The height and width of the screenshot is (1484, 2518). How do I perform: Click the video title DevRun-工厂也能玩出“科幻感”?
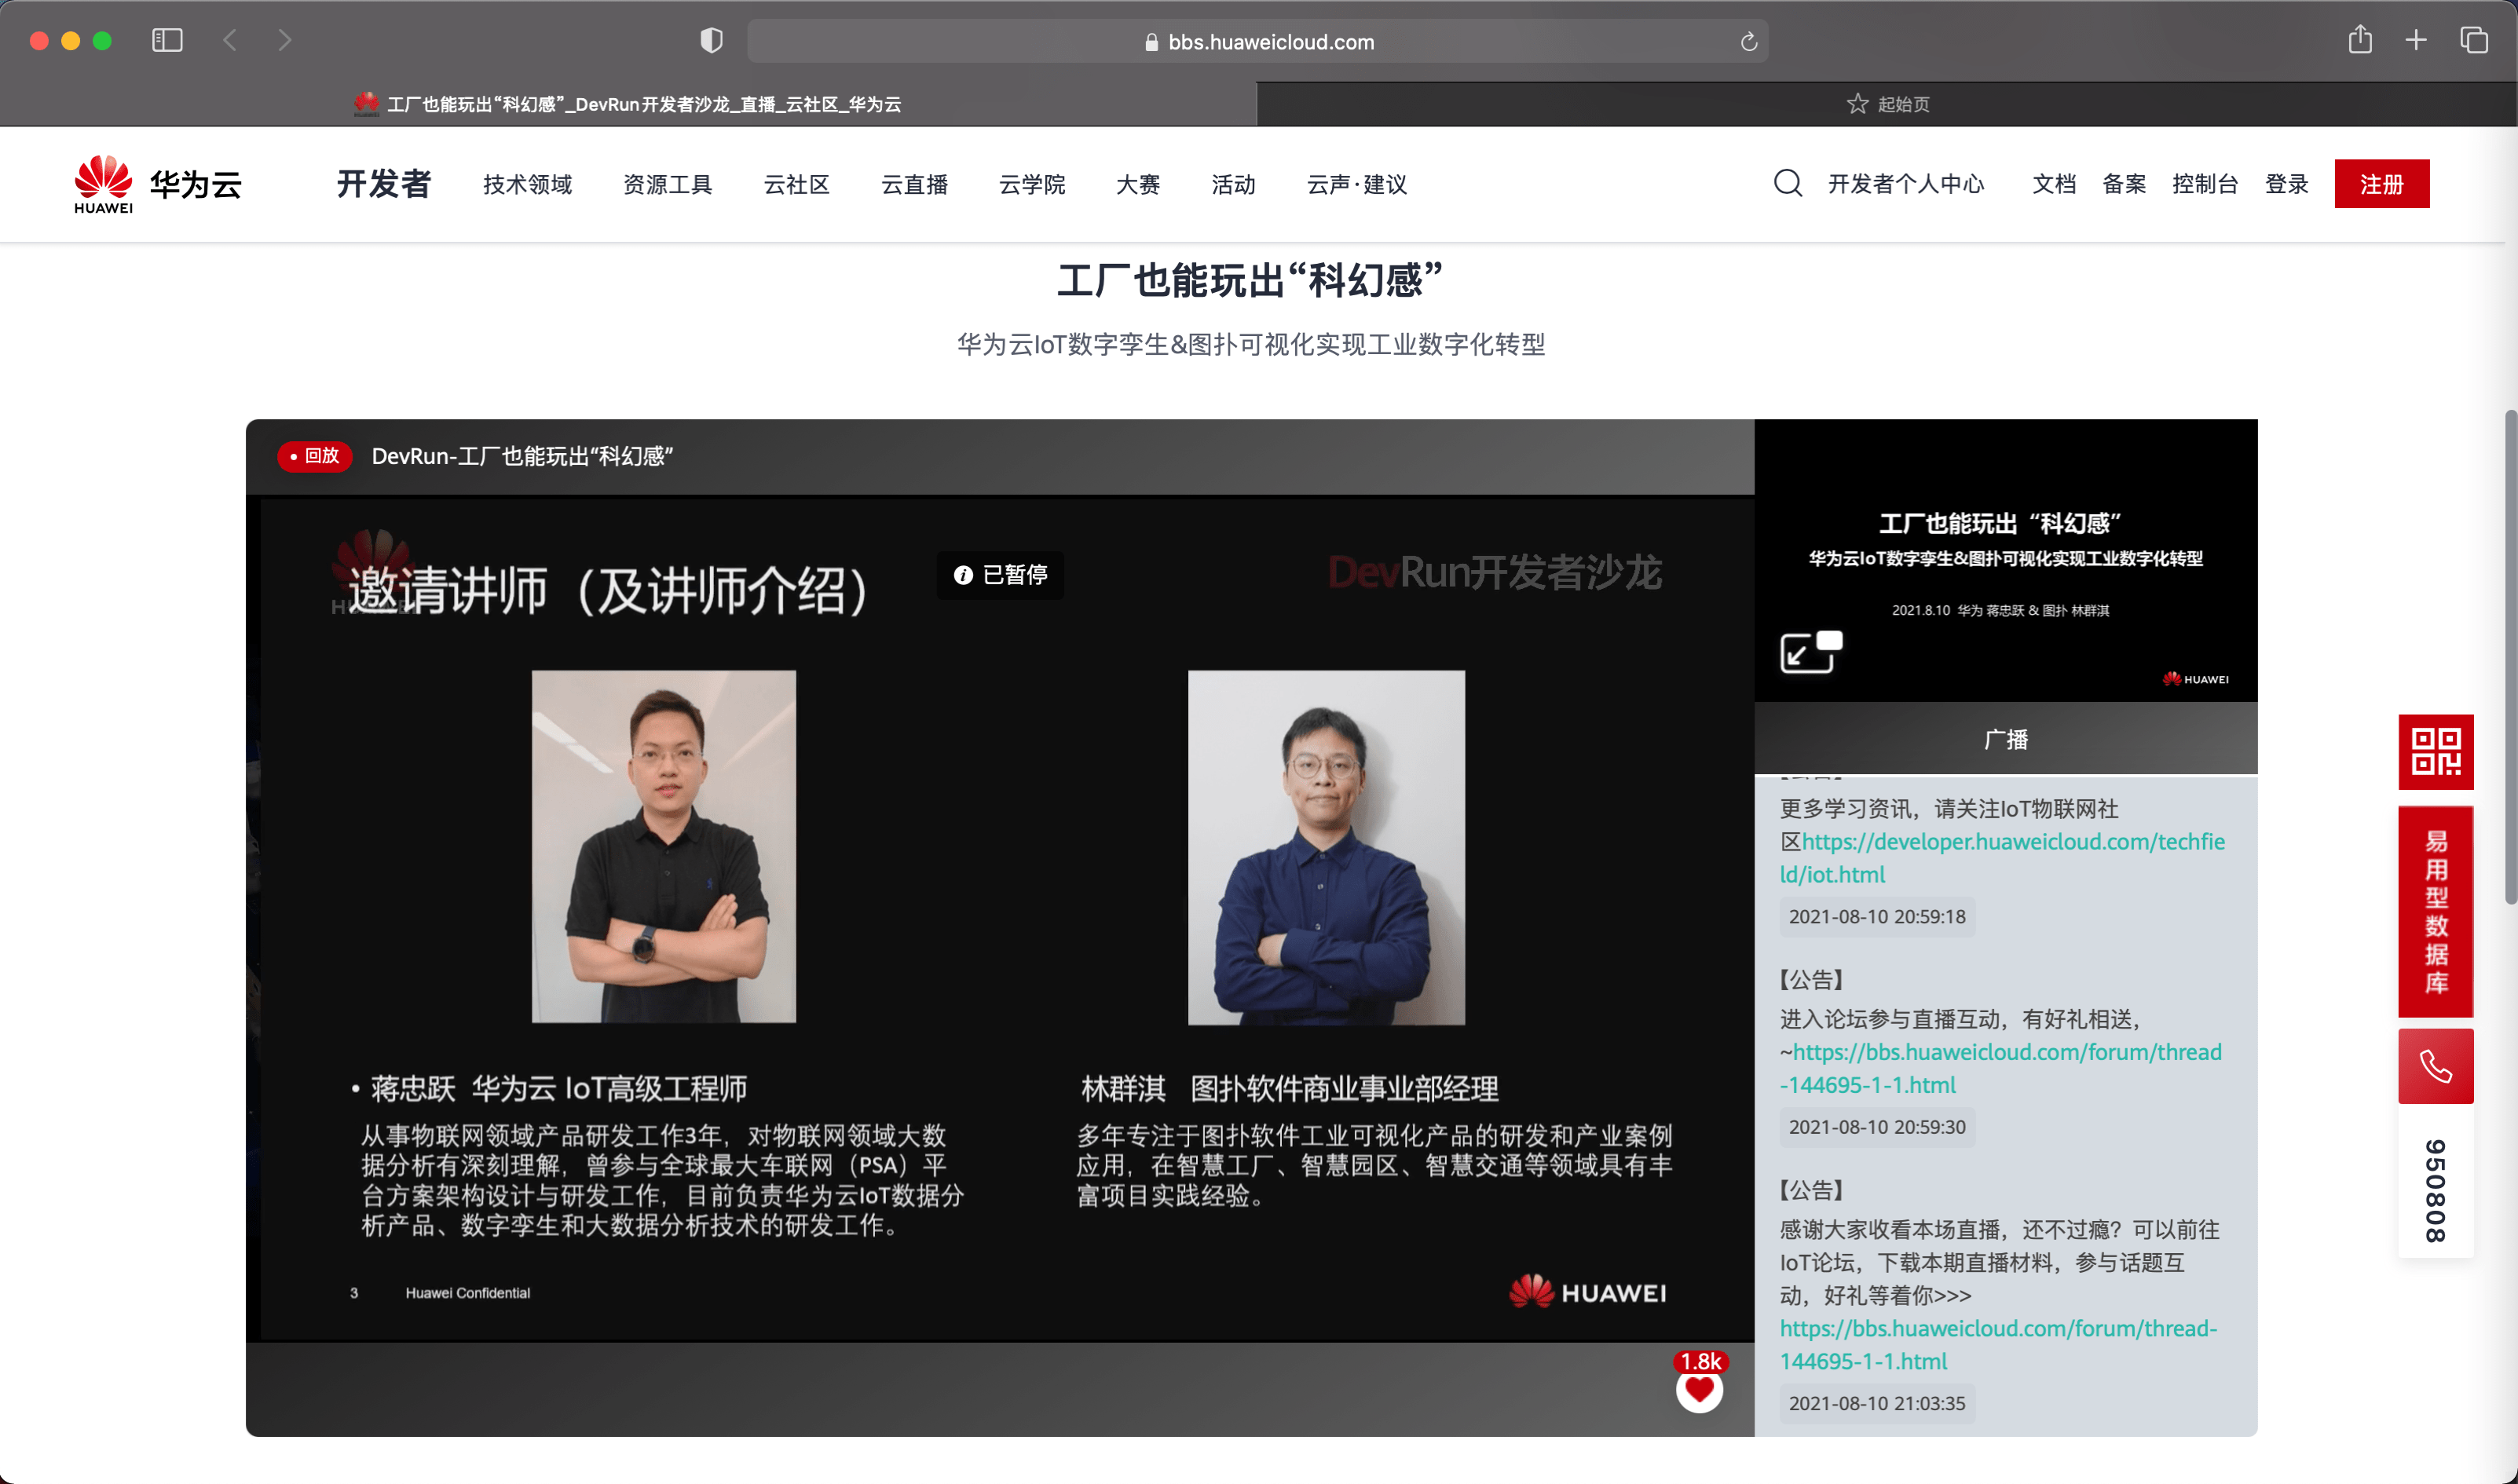click(522, 456)
